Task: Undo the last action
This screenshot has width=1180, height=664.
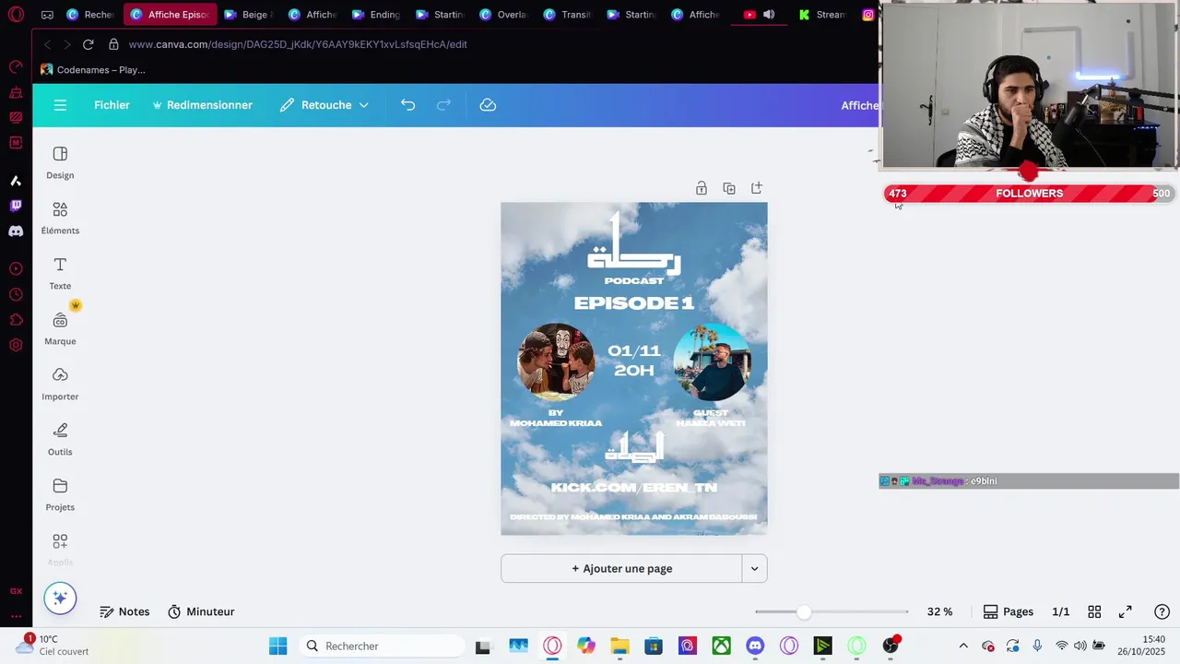Action: click(x=407, y=105)
